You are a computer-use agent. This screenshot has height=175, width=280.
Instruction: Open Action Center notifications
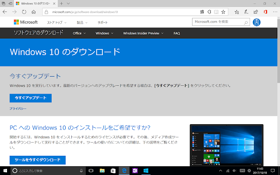273,171
